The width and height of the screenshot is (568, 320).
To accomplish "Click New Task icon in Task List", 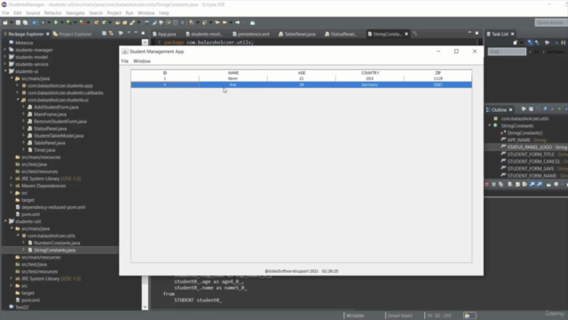I will 516,43.
